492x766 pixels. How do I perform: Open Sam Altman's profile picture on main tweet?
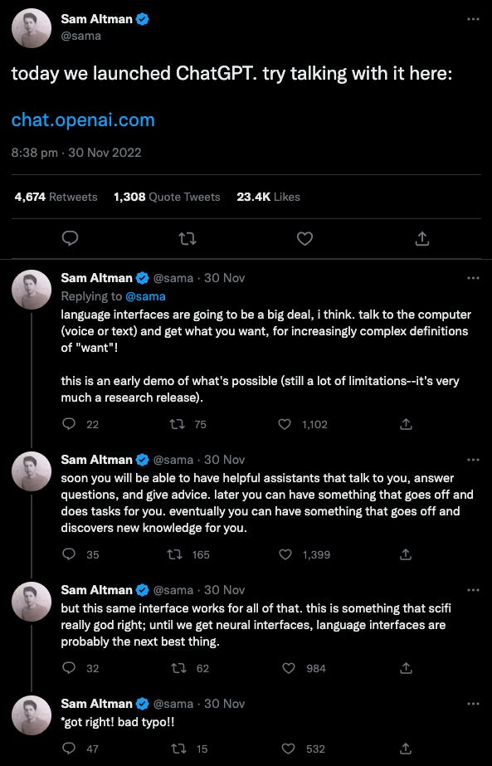coord(32,28)
